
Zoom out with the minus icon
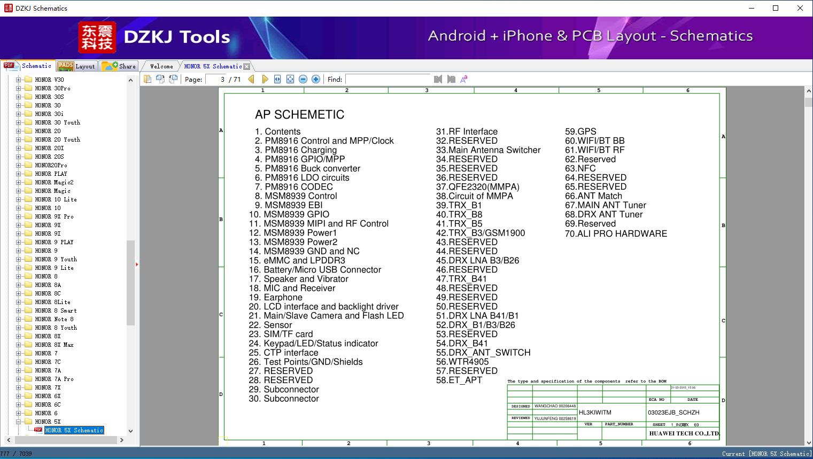[303, 79]
